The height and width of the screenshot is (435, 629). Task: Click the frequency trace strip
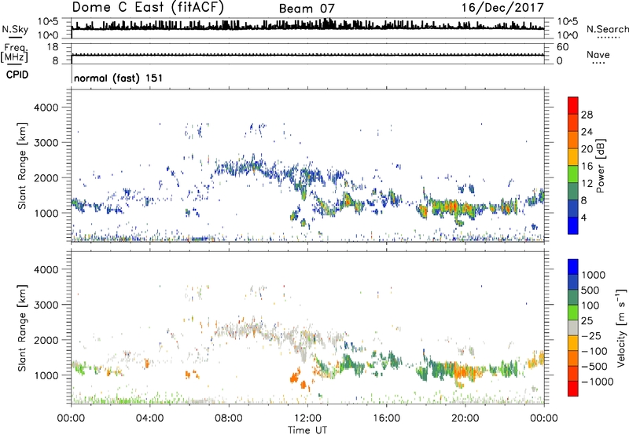pyautogui.click(x=307, y=53)
